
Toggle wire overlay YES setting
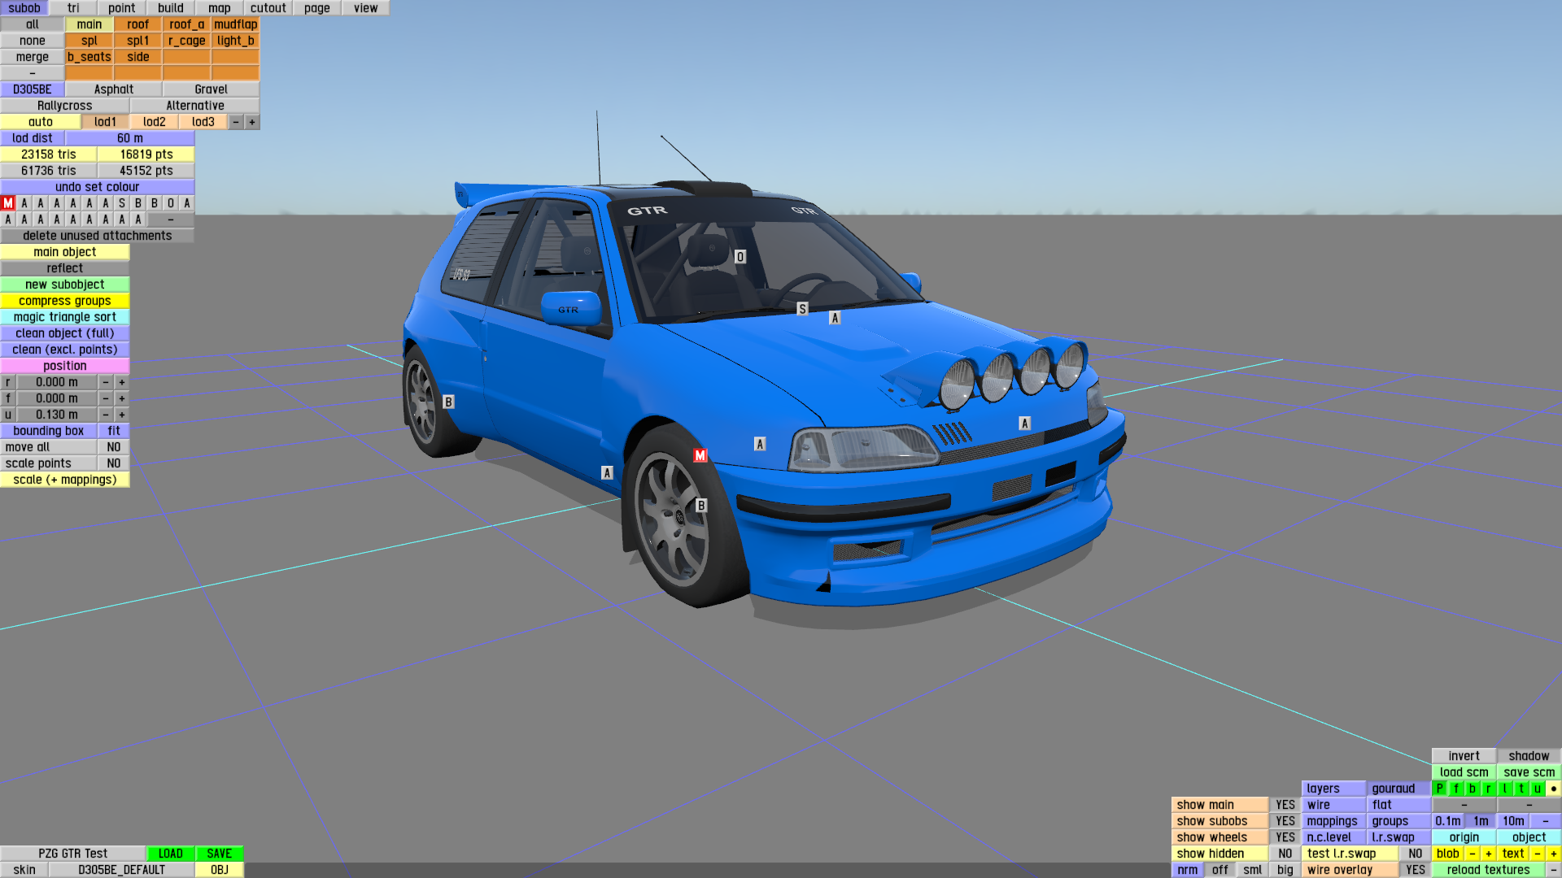tap(1415, 870)
